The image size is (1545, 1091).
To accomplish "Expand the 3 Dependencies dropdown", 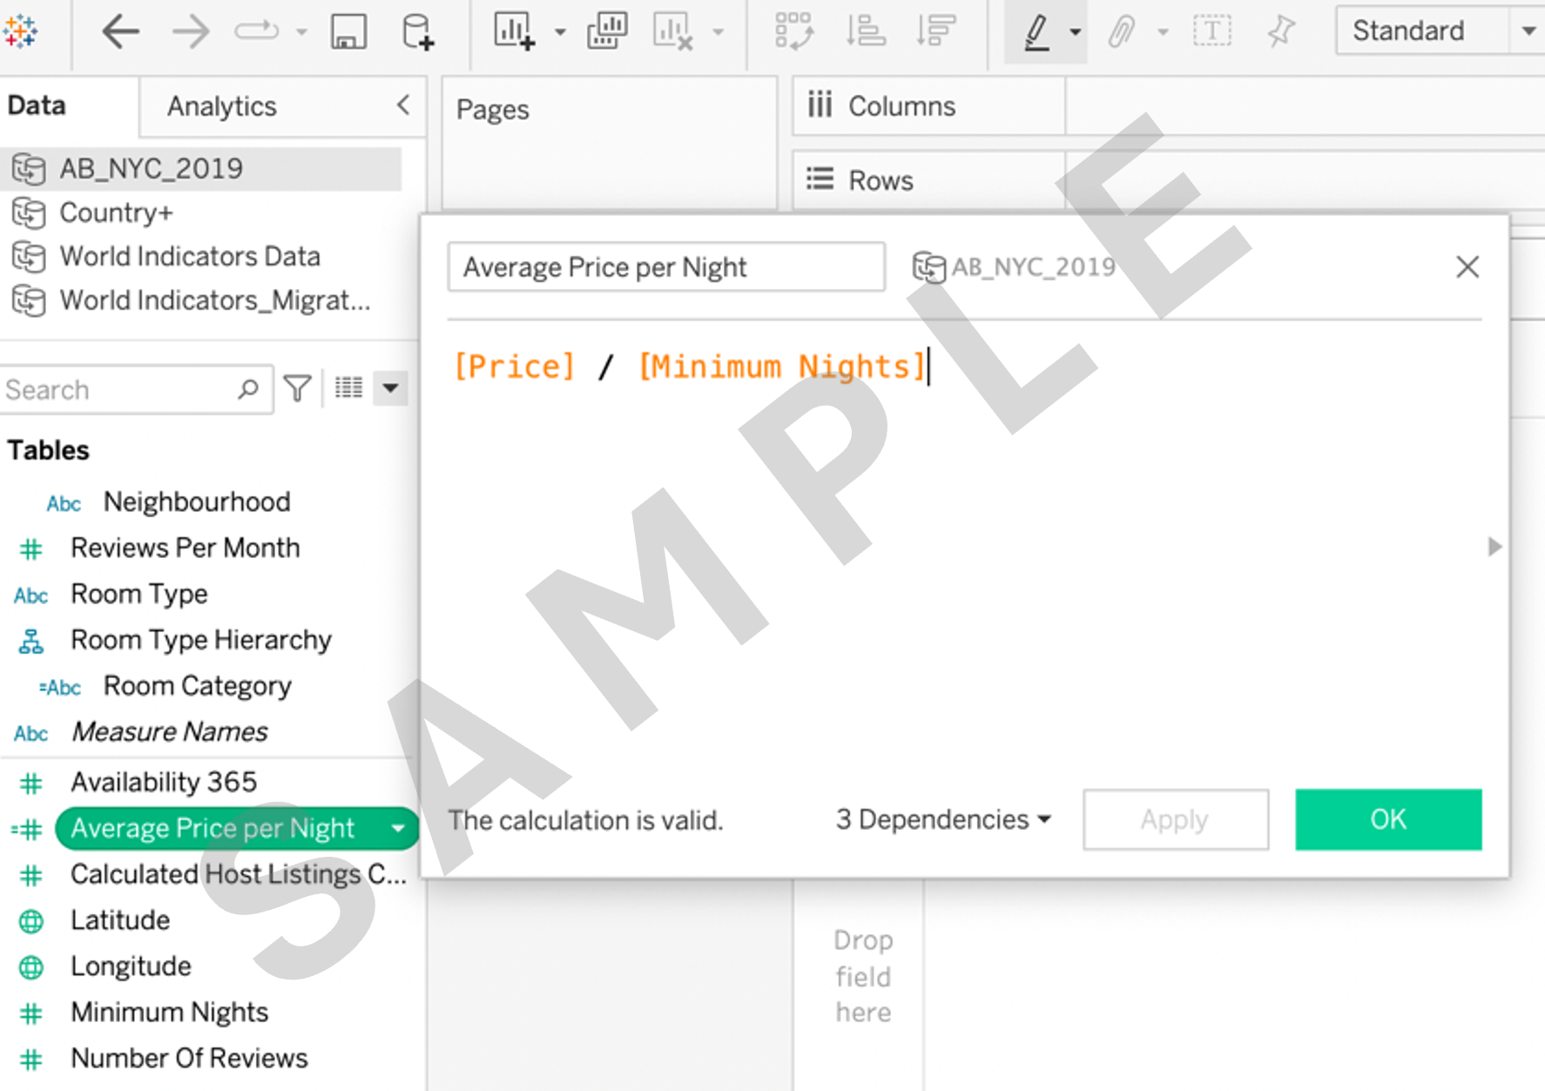I will (944, 819).
